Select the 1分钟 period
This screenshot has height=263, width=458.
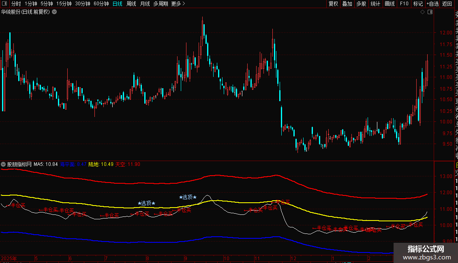(x=31, y=4)
